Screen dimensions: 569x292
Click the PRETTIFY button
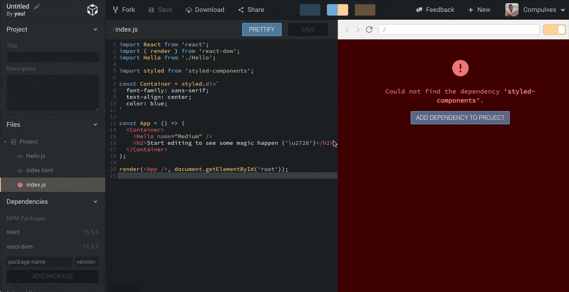point(261,29)
